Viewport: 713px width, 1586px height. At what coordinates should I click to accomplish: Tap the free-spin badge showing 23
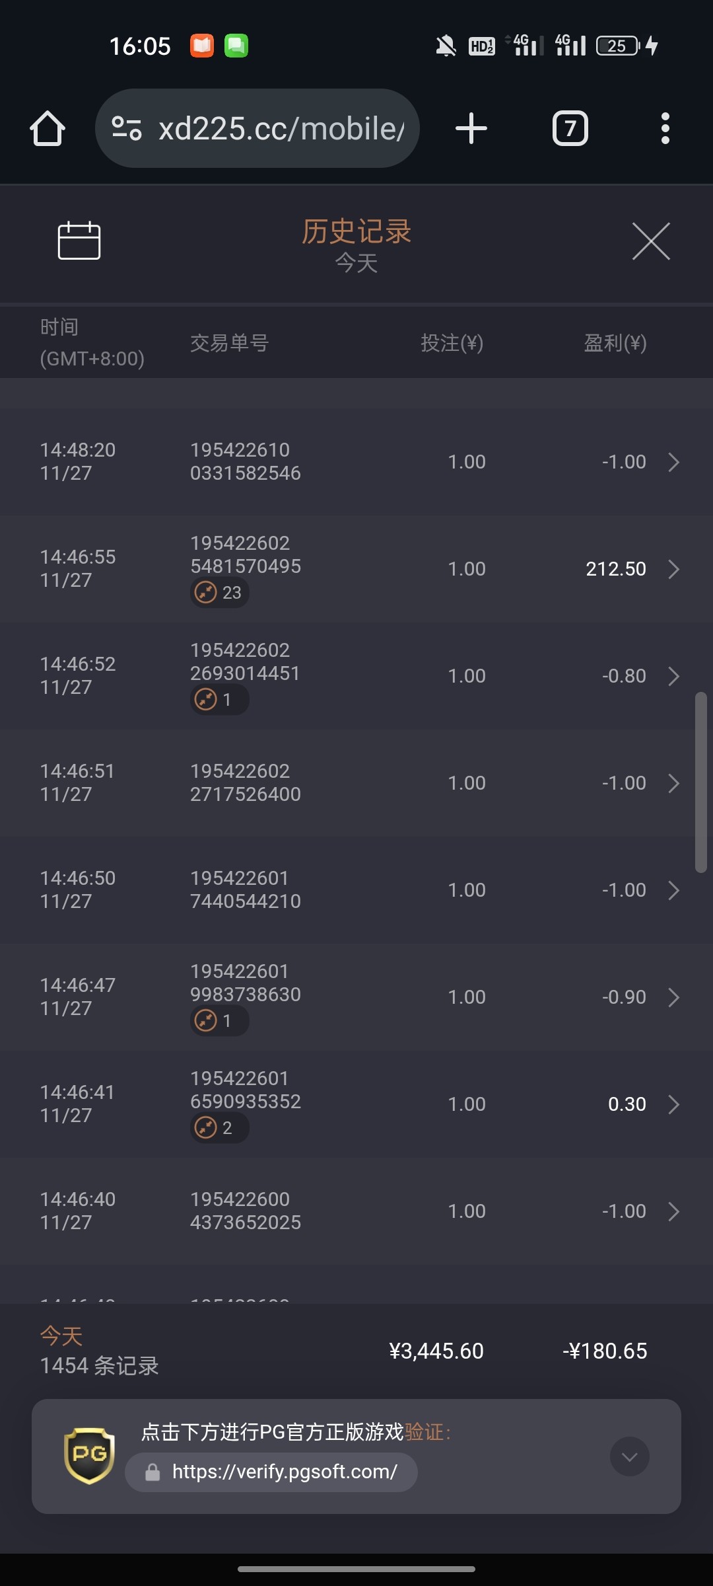click(x=220, y=592)
